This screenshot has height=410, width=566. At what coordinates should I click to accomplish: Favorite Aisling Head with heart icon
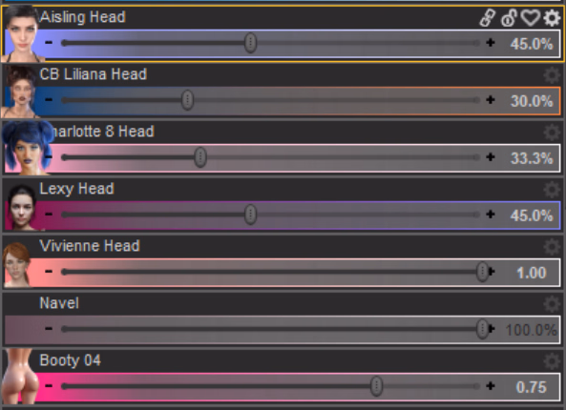[531, 17]
